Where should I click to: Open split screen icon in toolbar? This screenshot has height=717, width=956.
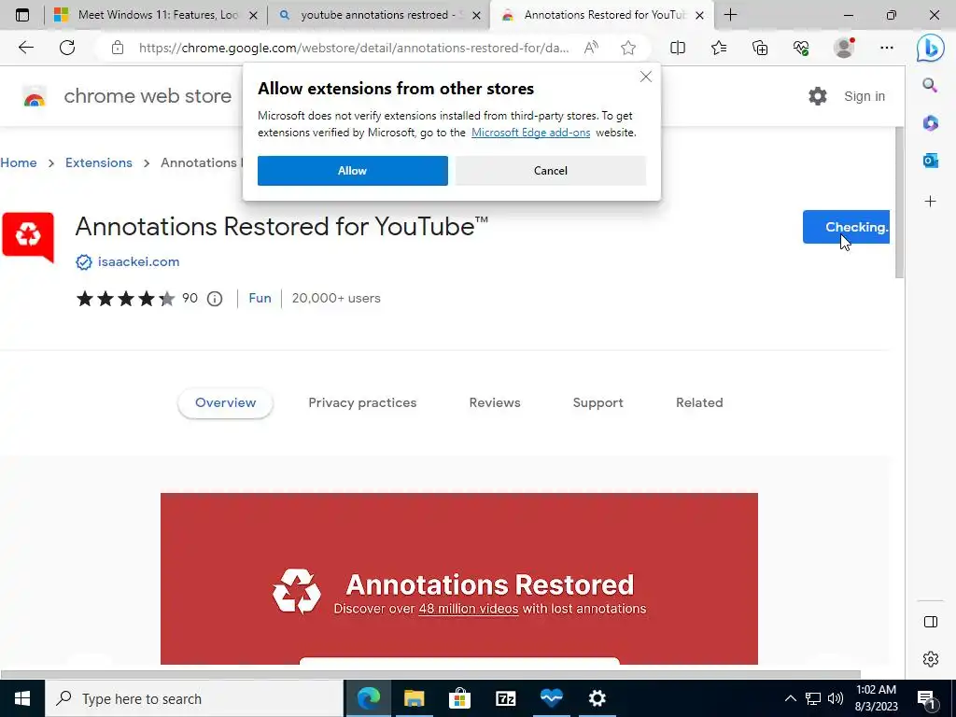coord(678,48)
